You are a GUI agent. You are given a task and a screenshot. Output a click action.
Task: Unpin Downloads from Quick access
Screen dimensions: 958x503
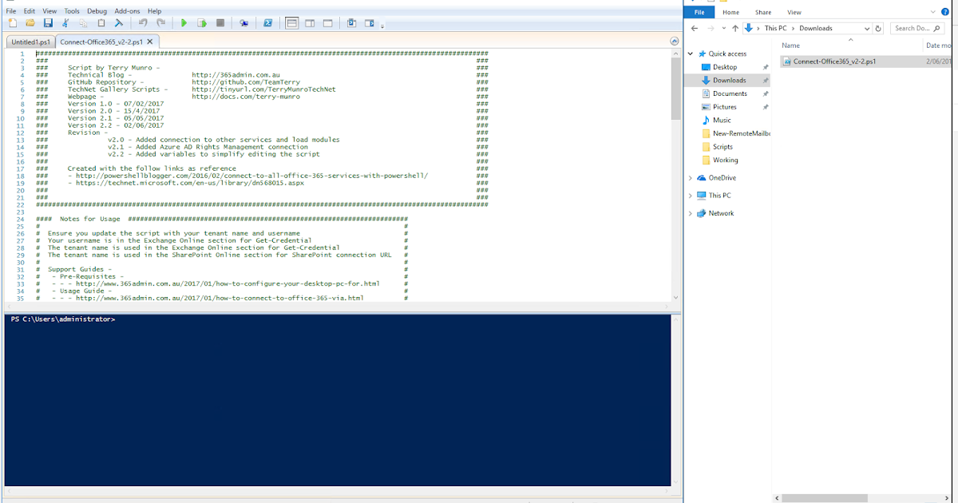pyautogui.click(x=766, y=80)
